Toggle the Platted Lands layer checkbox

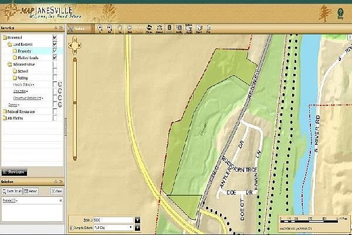(x=55, y=57)
